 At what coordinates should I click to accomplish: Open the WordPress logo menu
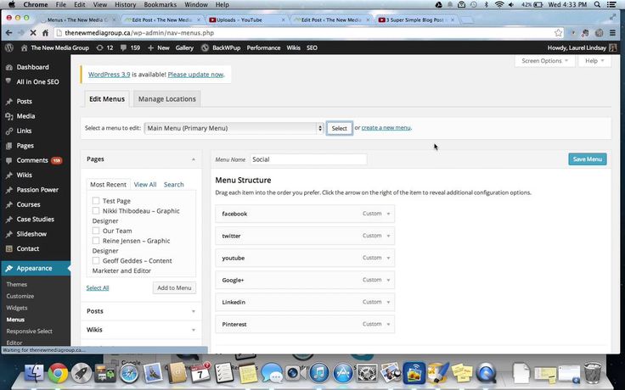pyautogui.click(x=9, y=47)
